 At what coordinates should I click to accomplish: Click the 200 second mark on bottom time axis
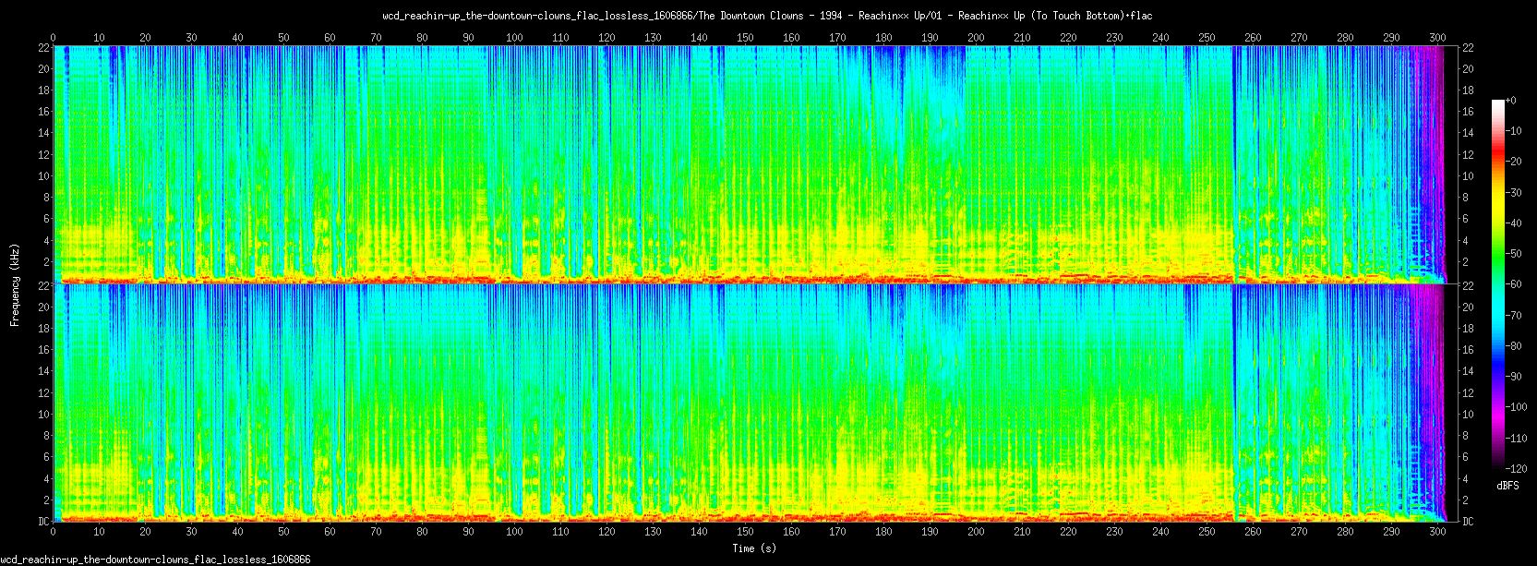pos(976,532)
